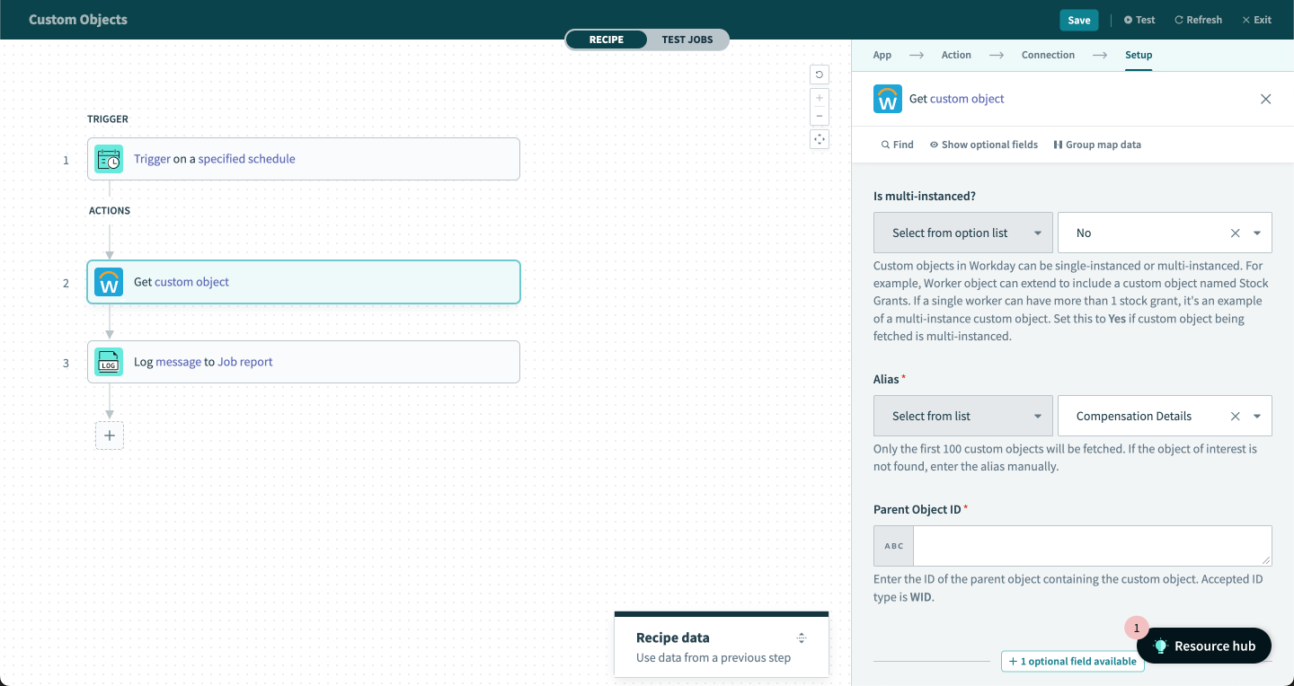Viewport: 1294px width, 686px height.
Task: Click the schedule trigger icon in step 1
Action: pos(108,158)
